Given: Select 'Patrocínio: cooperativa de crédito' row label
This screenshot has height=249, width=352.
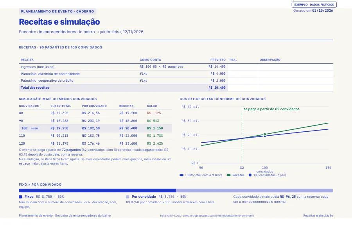Looking at the screenshot, I should pos(47,81).
